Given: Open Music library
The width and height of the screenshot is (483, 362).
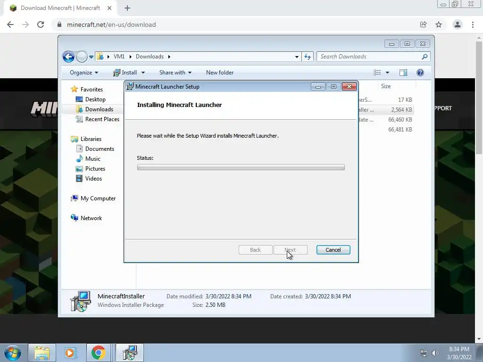Looking at the screenshot, I should (x=93, y=159).
